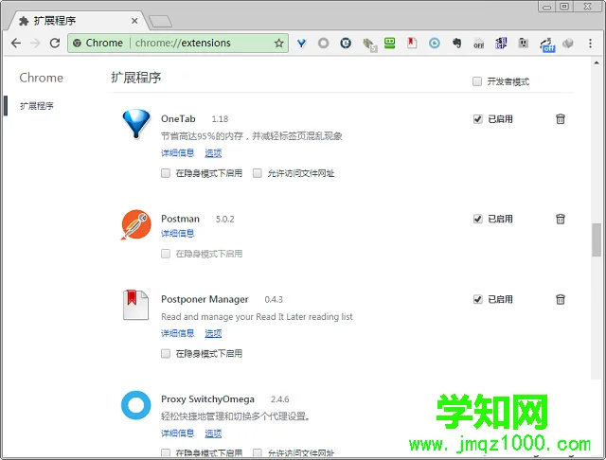The height and width of the screenshot is (460, 606).
Task: Open Proxy SwitchyOmega's details link
Action: 177,433
